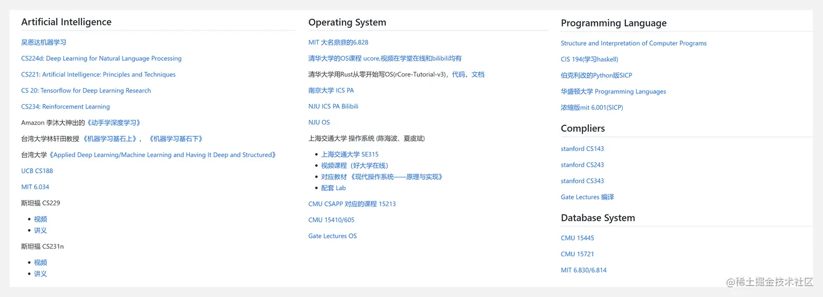This screenshot has height=297, width=823.
Task: Follow the 《机器学习基石下》 link
Action: [175, 139]
